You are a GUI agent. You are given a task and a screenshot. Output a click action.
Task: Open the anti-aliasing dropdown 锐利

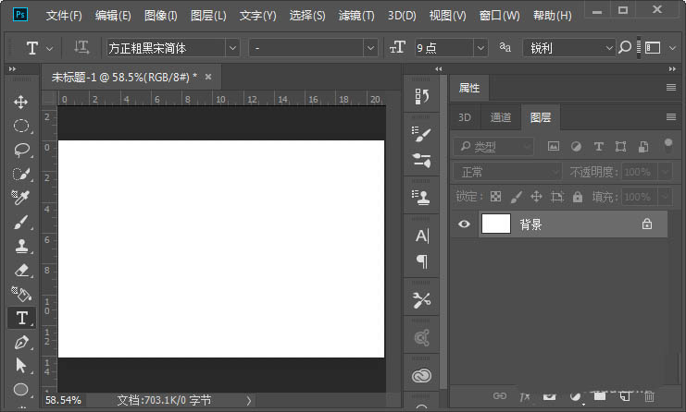click(568, 48)
